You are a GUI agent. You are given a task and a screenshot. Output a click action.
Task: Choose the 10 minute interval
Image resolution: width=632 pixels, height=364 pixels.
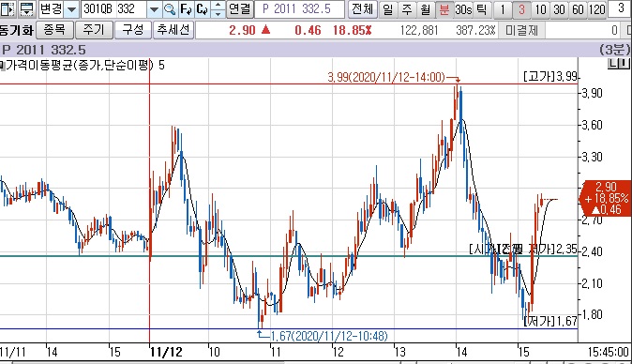pyautogui.click(x=540, y=9)
